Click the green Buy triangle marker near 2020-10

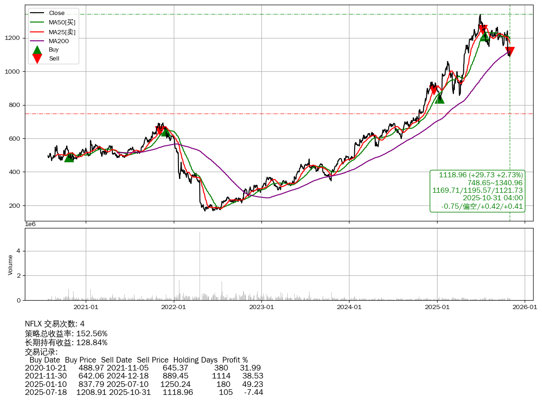point(69,157)
